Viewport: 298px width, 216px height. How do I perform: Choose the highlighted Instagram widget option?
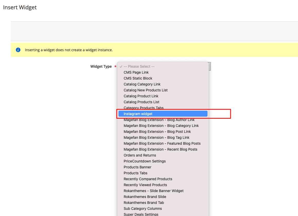coord(163,114)
